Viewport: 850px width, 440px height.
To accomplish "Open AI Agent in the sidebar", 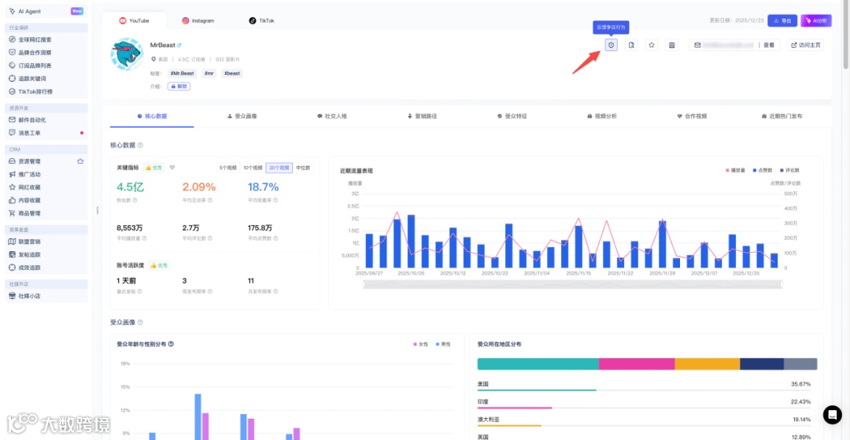I will click(46, 11).
